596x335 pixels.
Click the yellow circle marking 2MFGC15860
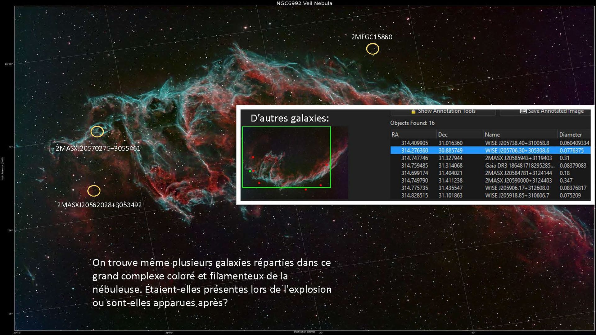[372, 49]
